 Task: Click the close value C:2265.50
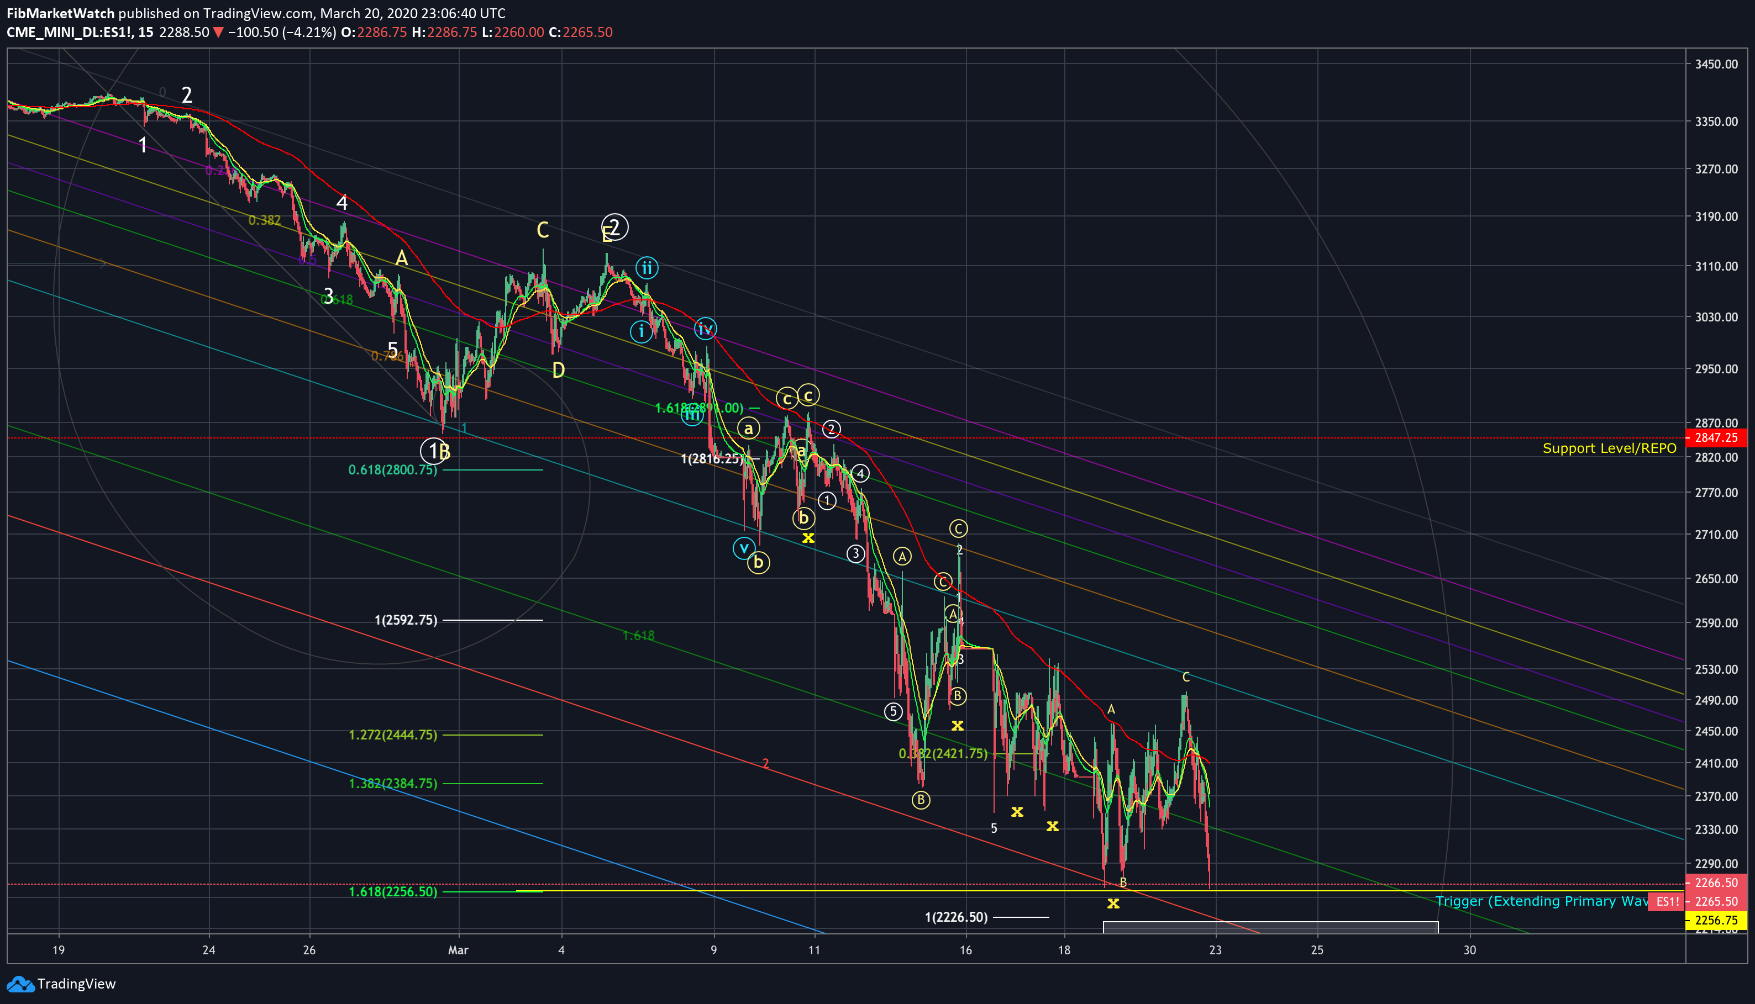click(581, 33)
